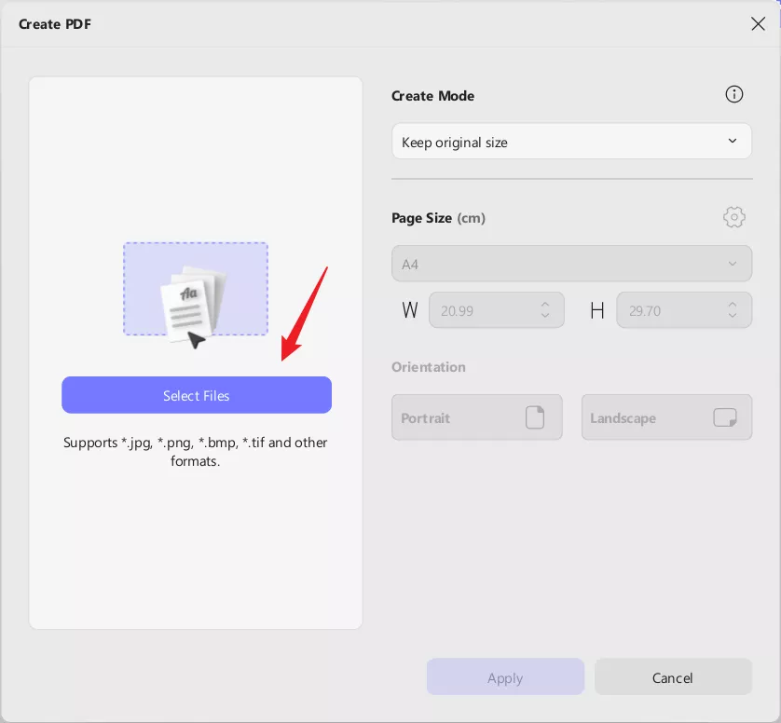Choose Landscape orientation
The width and height of the screenshot is (781, 723).
(666, 417)
